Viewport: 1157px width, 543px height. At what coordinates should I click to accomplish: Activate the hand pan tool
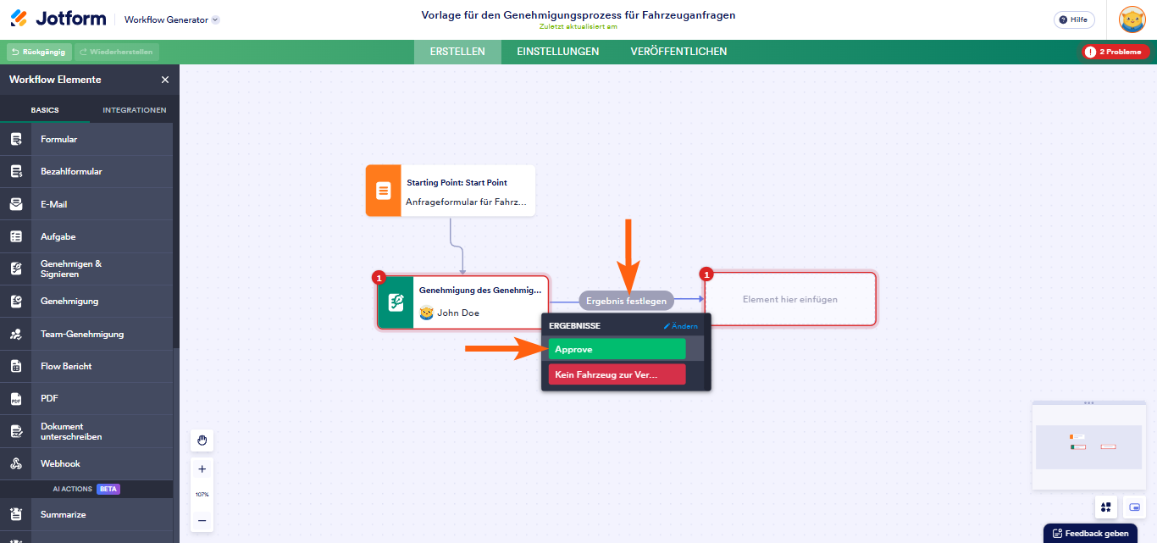202,440
